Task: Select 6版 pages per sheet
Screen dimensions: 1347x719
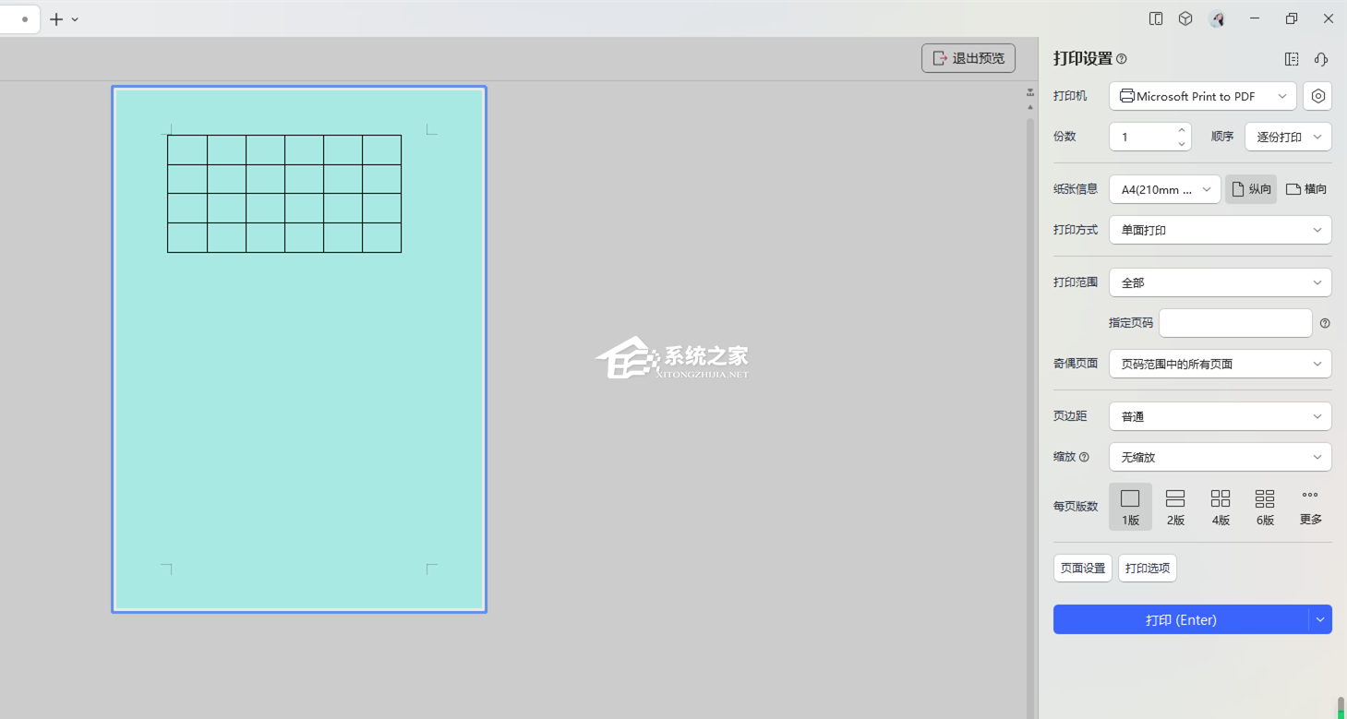Action: [1265, 507]
